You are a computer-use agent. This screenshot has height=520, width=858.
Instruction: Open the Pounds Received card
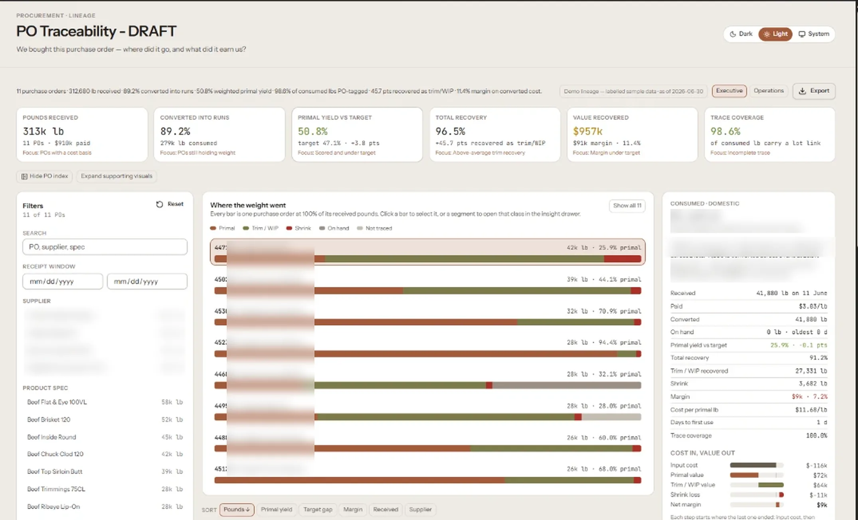[x=82, y=134]
